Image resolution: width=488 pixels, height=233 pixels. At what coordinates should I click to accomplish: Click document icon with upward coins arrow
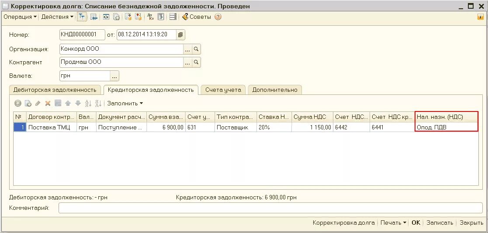point(138,17)
